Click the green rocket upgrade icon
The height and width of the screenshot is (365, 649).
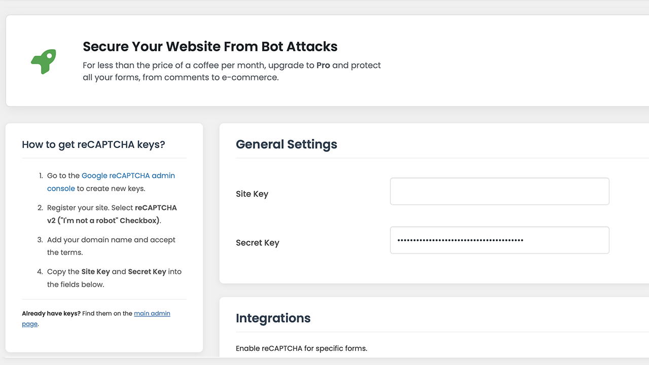[x=44, y=61]
